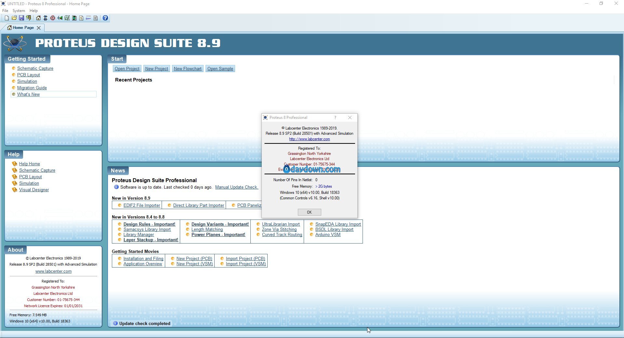Screen dimensions: 624x338
Task: Select the Home Page tab
Action: click(23, 28)
